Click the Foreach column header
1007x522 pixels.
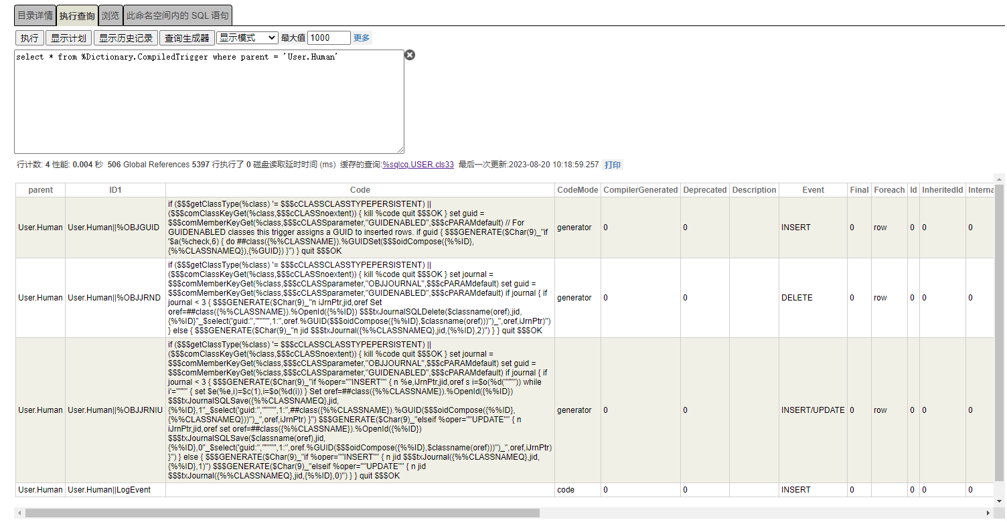coord(890,190)
